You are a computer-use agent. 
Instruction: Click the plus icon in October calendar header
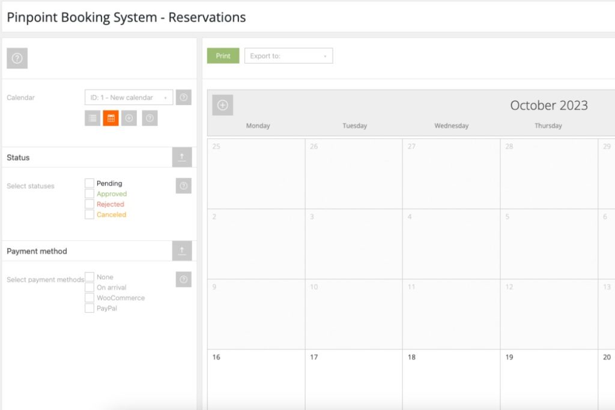click(223, 105)
